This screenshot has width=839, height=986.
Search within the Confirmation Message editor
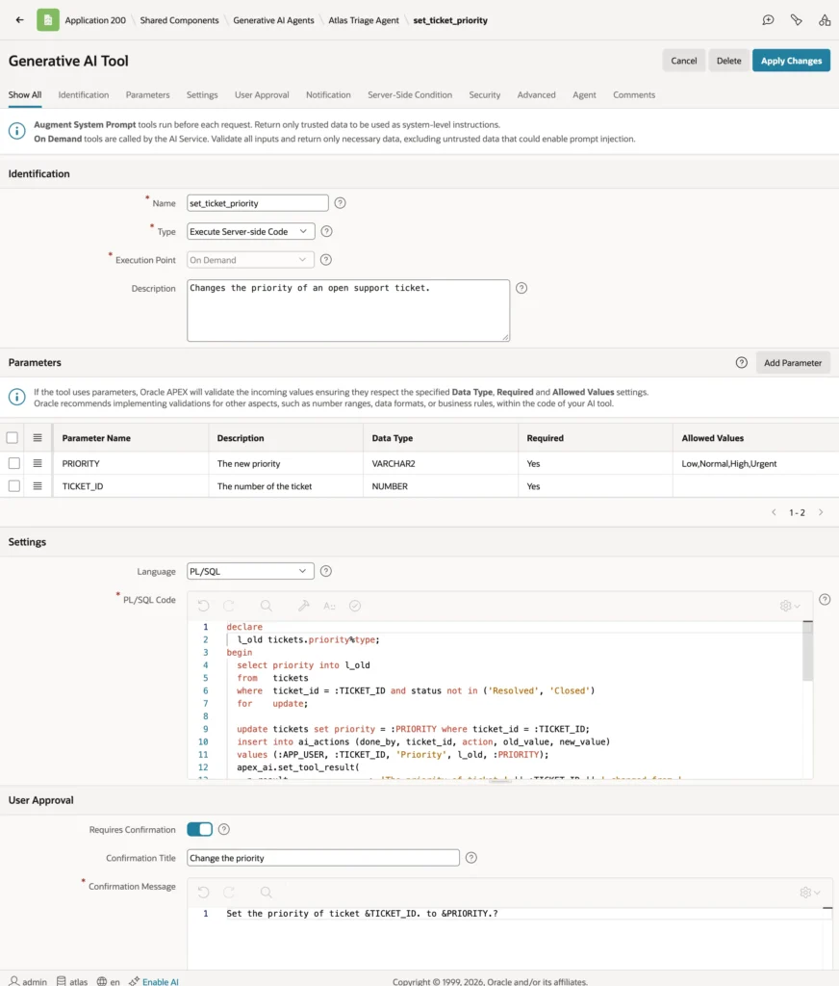tap(266, 893)
